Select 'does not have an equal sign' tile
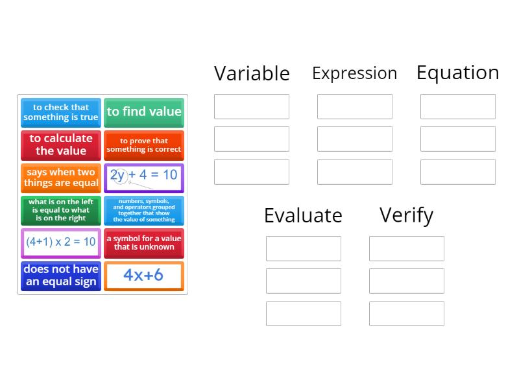The height and width of the screenshot is (389, 519). pos(61,276)
